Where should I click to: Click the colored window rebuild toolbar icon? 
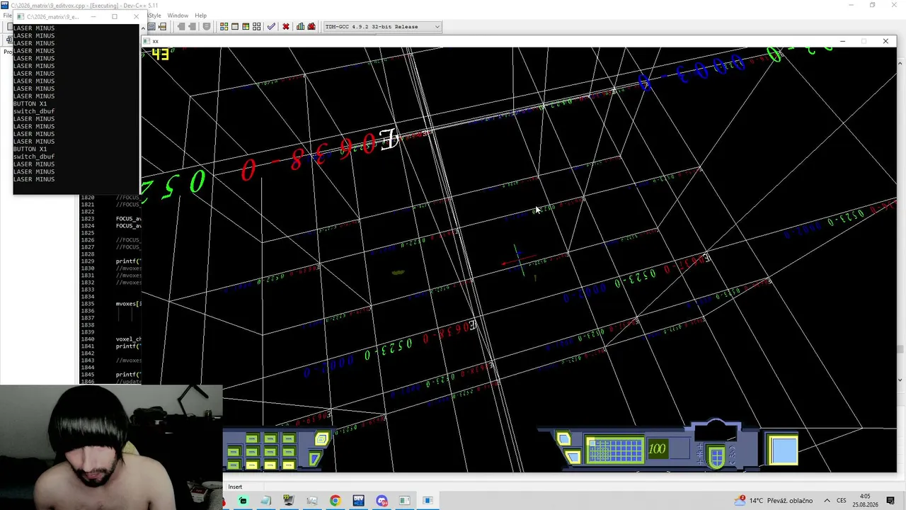tap(246, 26)
